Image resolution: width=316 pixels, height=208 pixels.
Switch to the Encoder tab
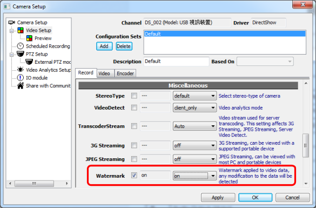(125, 73)
